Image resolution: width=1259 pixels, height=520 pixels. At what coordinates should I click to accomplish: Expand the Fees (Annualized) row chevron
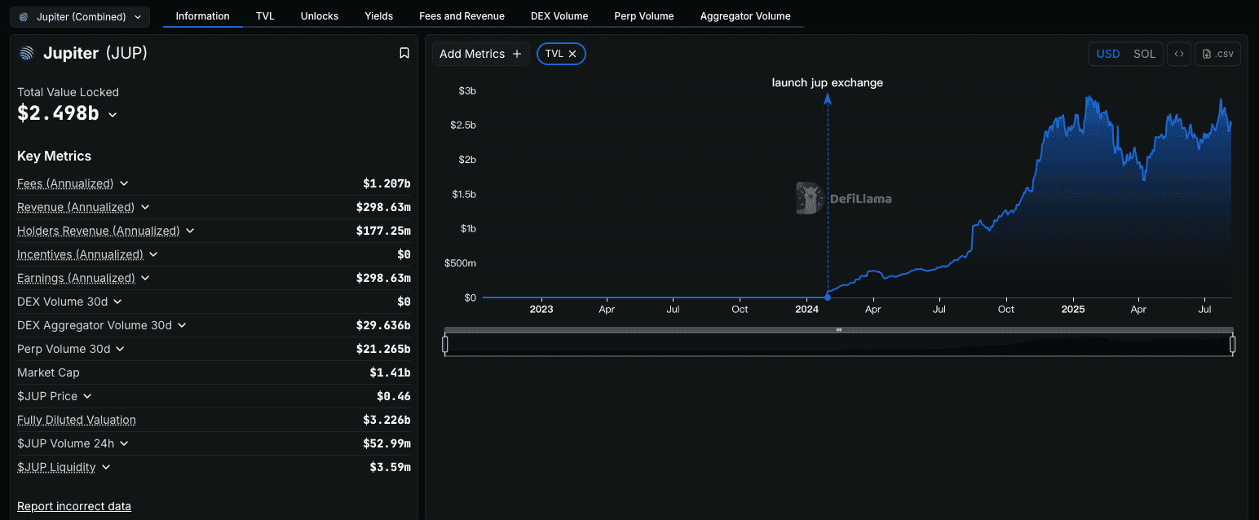[124, 183]
